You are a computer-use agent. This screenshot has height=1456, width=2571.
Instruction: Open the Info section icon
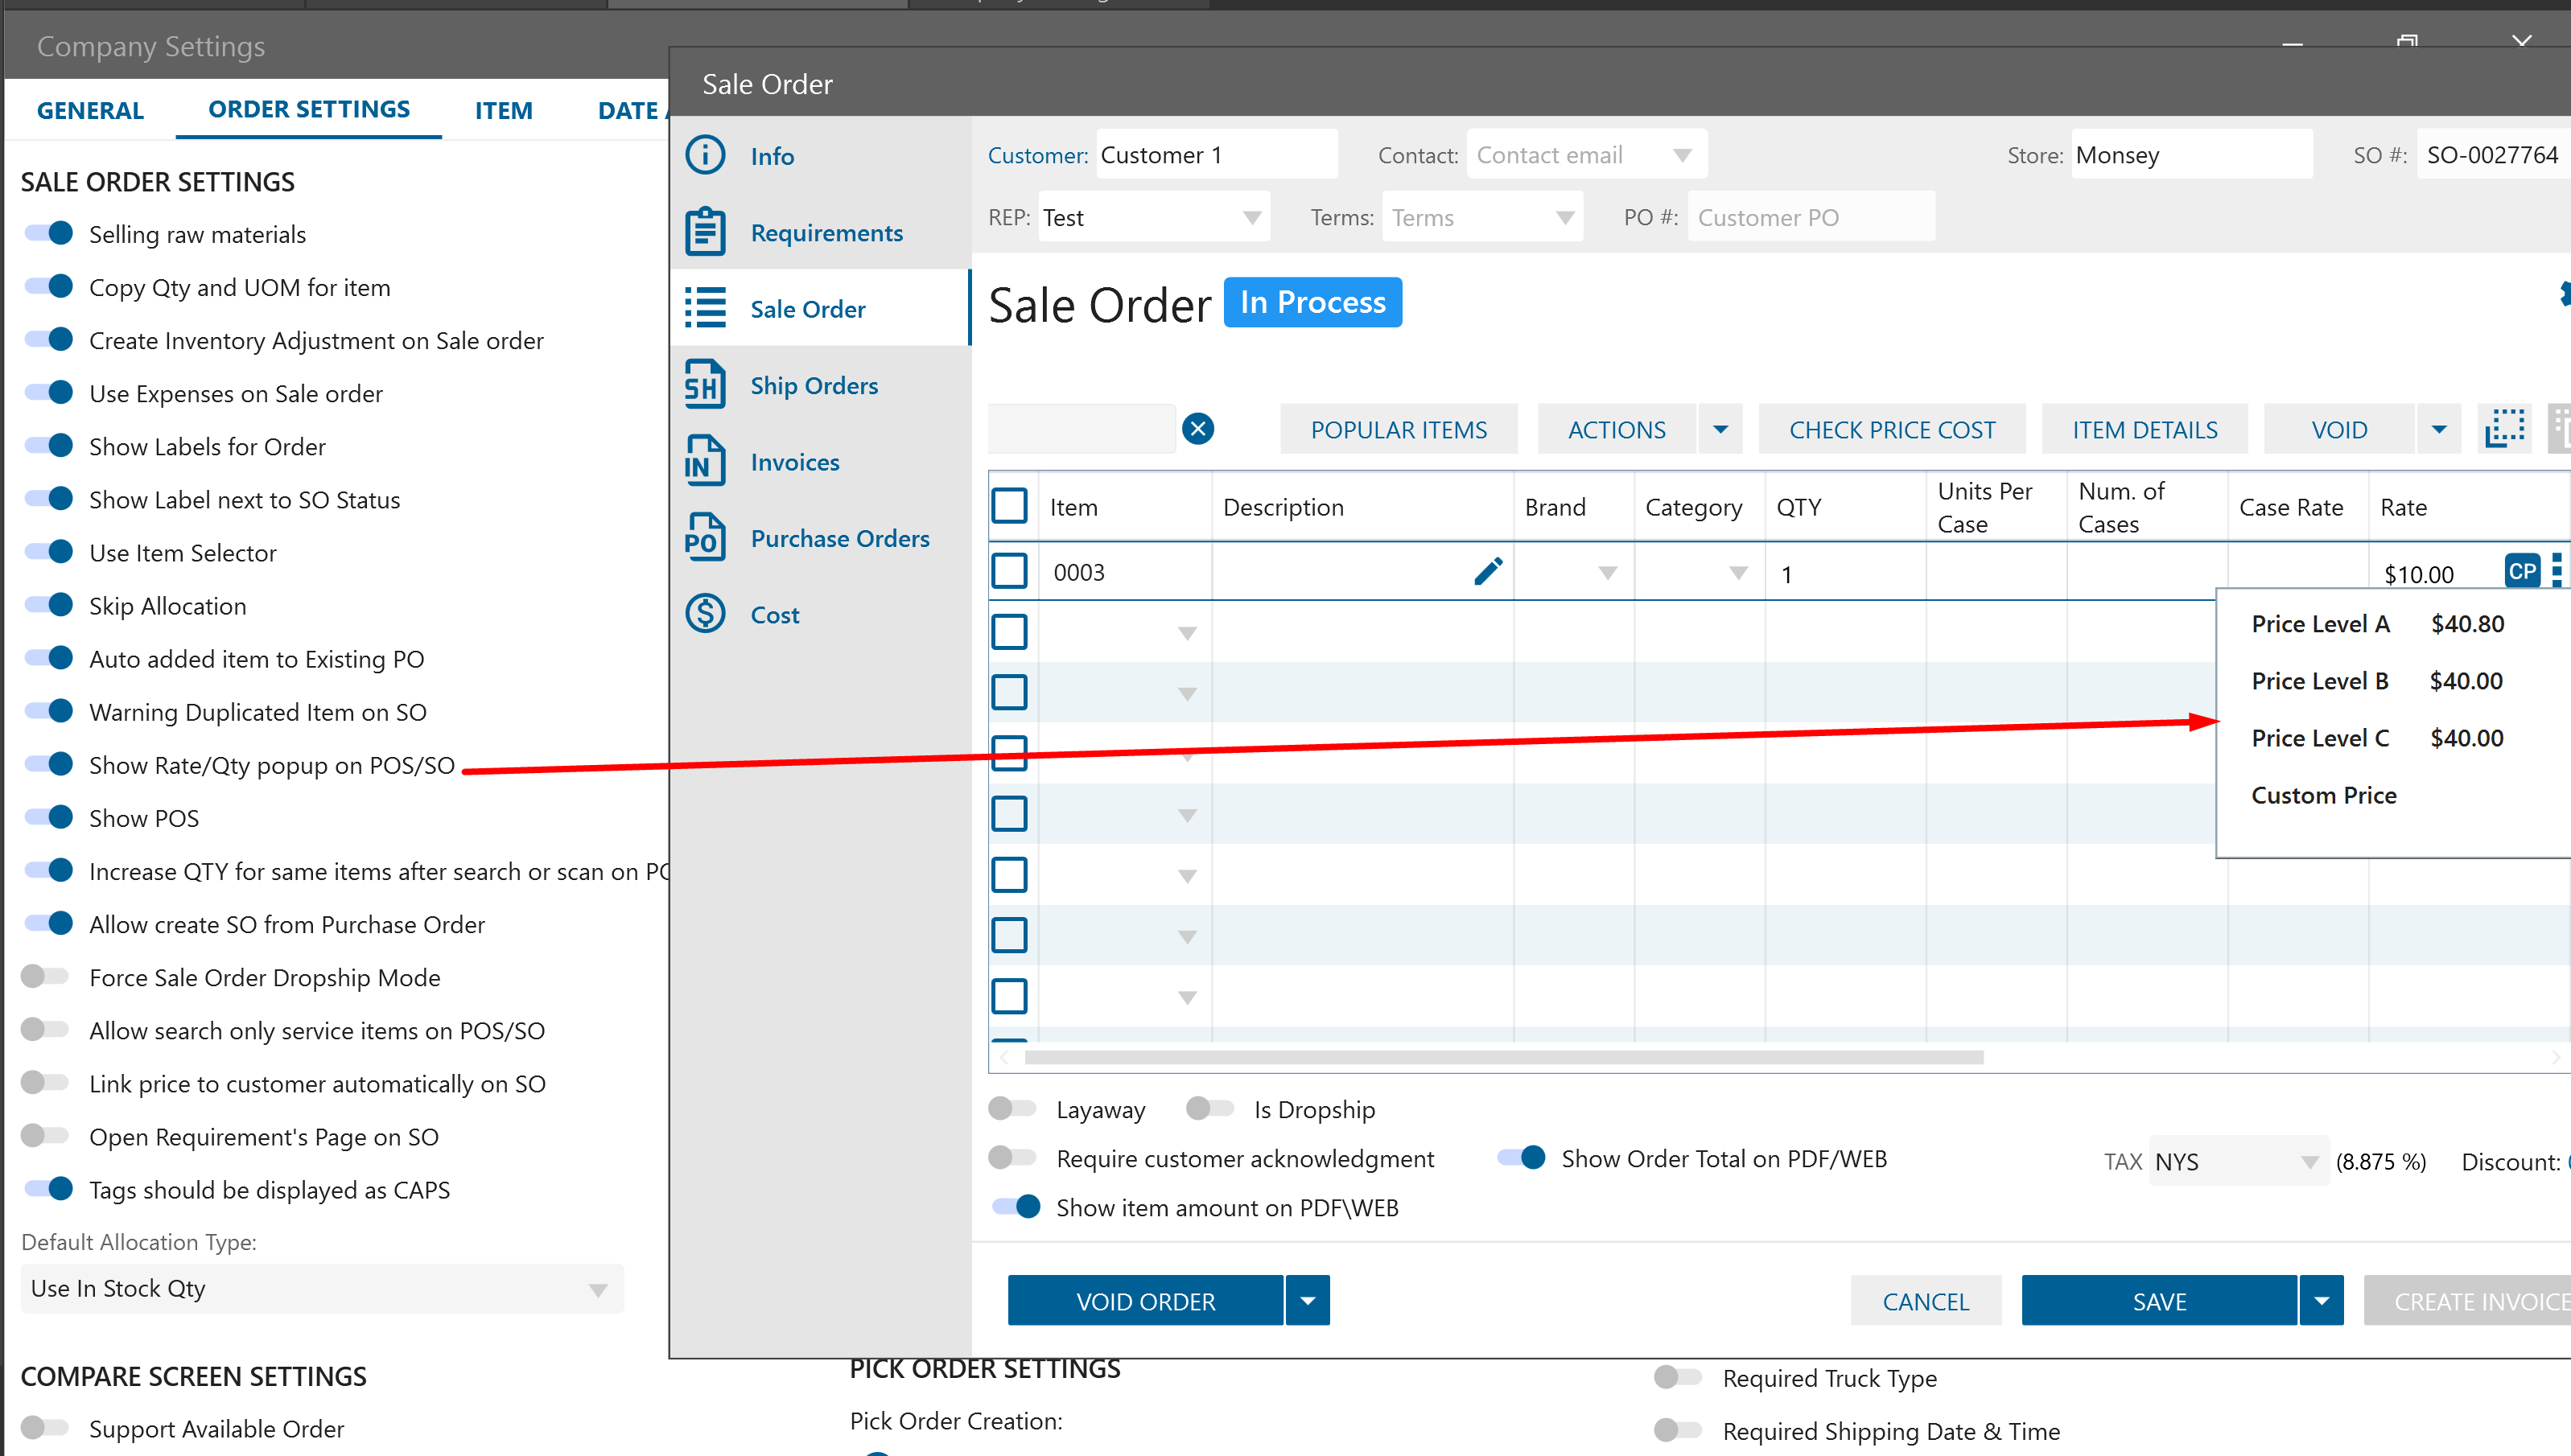coord(705,155)
